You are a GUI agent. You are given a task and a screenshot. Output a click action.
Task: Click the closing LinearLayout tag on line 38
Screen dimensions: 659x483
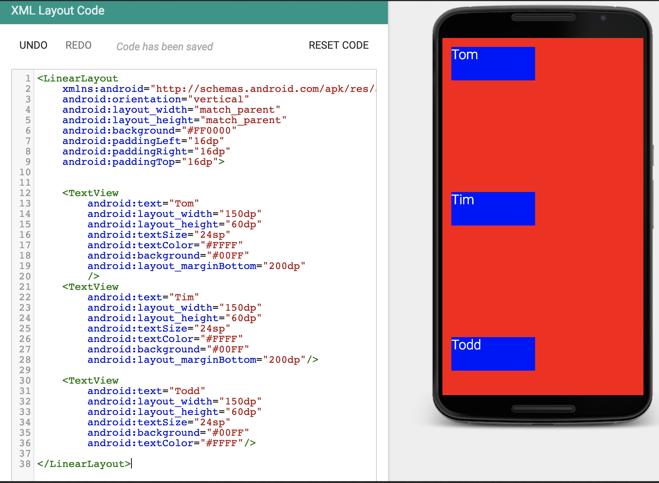coord(84,464)
